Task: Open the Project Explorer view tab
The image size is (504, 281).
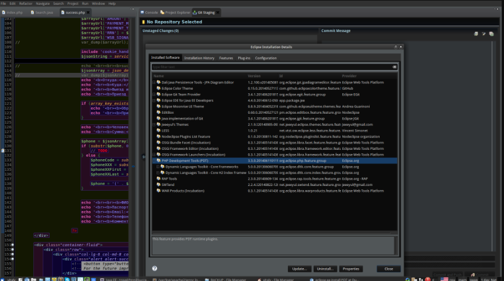Action: 176,12
